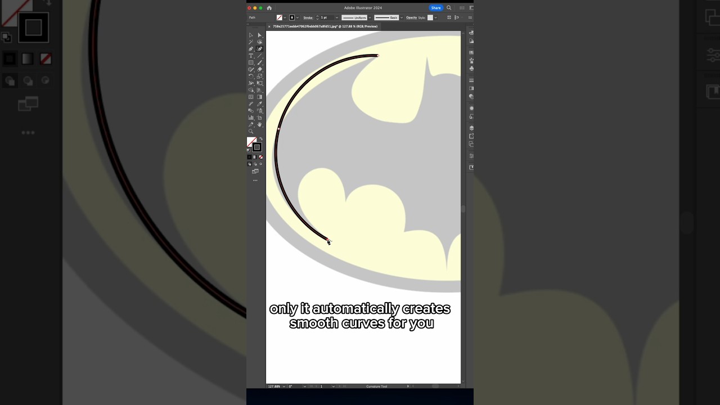The height and width of the screenshot is (405, 720).
Task: Open stroke weight dropdown arrow
Action: coord(337,17)
